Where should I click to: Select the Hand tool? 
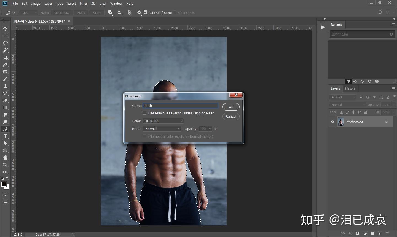coord(5,158)
